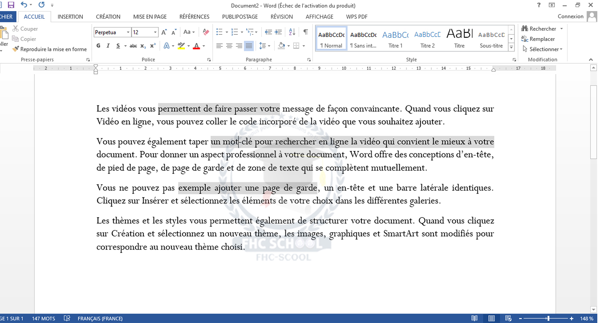This screenshot has width=608, height=323.
Task: Decrease paragraph indent
Action: [x=268, y=32]
